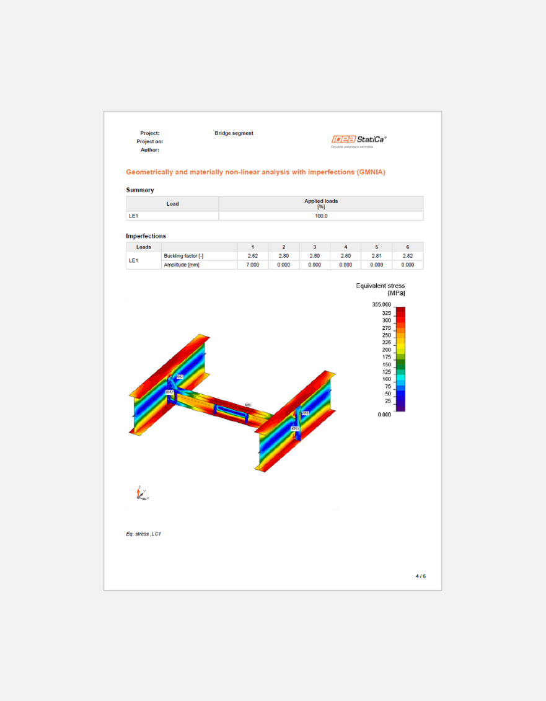Click the 'Amplitude [mm]' row label

click(x=199, y=265)
